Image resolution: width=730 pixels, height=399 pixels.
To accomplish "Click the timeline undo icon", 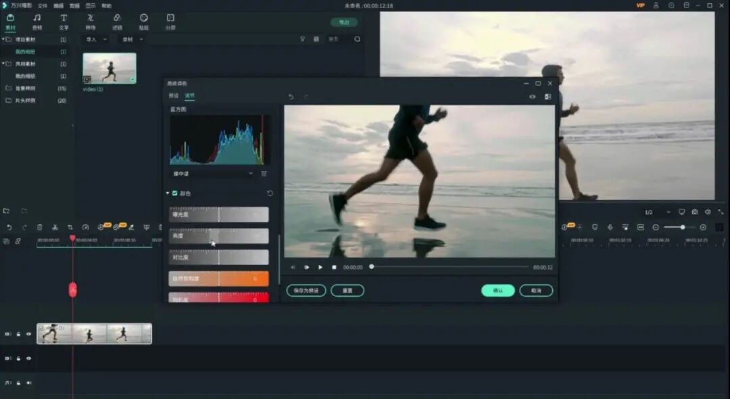I will pos(9,227).
